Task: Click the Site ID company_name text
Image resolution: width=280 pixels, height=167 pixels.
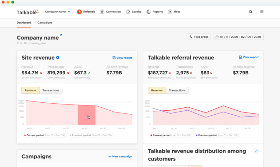Action: (x=31, y=43)
